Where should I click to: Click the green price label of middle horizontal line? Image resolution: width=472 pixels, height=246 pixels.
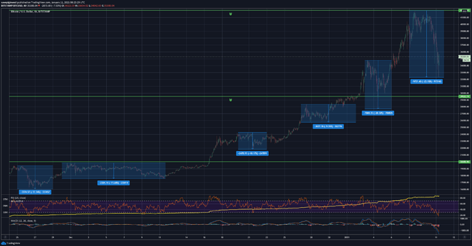coord(464,96)
